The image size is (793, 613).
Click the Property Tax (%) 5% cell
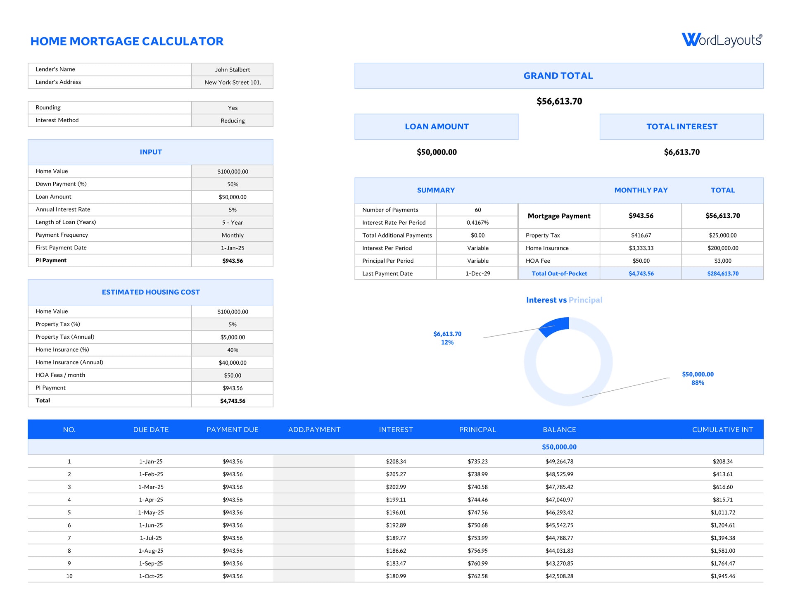pyautogui.click(x=232, y=324)
